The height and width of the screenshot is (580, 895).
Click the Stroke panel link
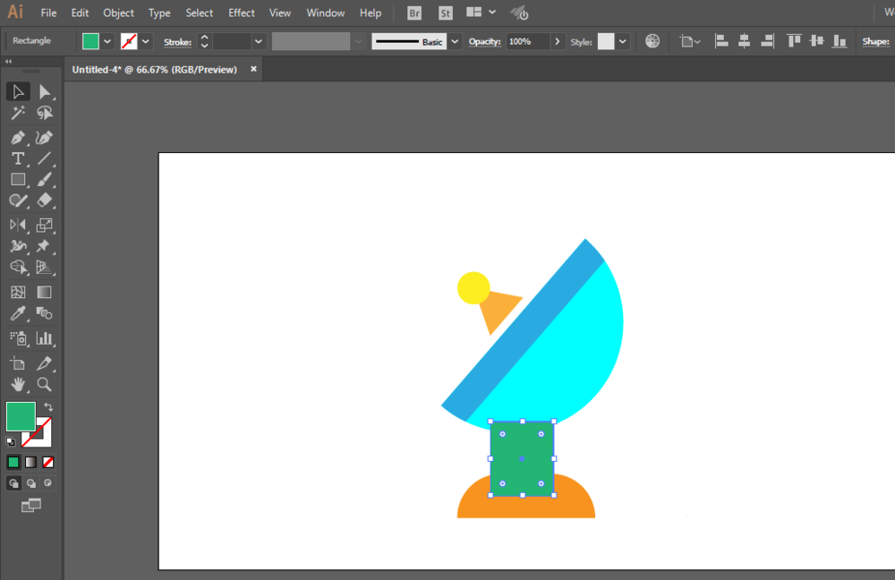(177, 42)
